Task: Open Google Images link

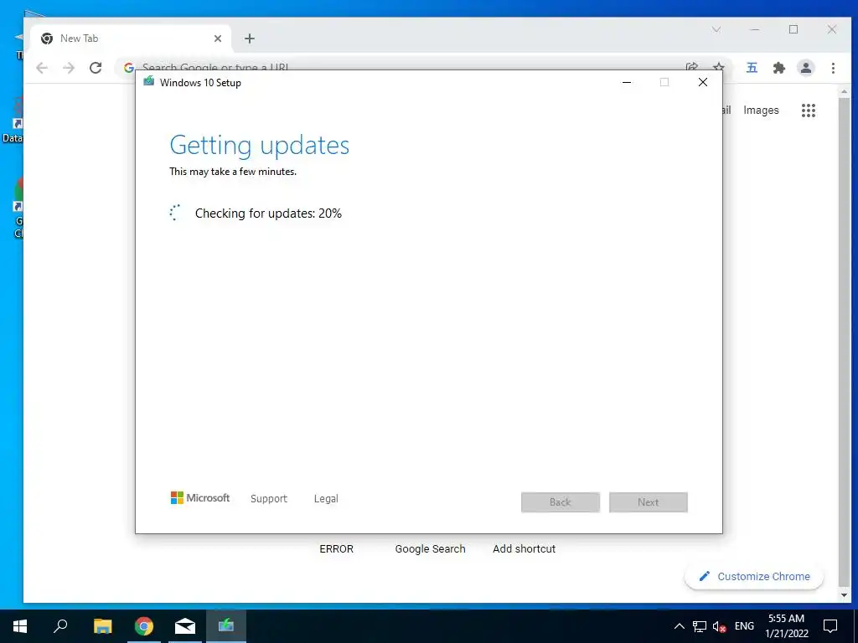Action: pos(761,111)
